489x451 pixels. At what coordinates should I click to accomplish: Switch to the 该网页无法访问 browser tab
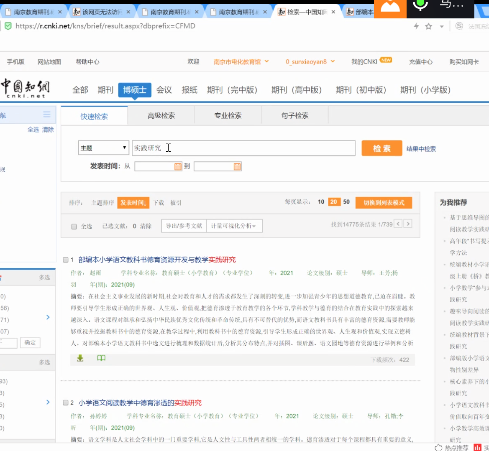101,12
